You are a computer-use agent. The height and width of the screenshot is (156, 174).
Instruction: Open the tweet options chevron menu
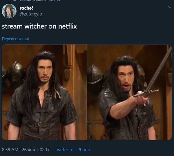pyautogui.click(x=169, y=7)
